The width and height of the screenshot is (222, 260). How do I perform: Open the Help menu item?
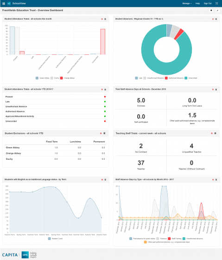[197, 3]
